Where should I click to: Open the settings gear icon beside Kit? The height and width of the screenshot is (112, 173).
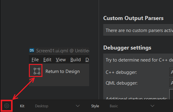7,106
